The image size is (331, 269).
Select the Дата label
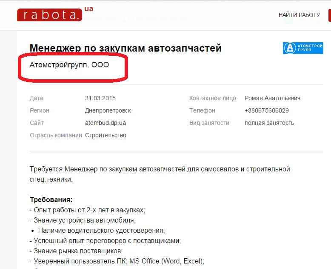36,98
